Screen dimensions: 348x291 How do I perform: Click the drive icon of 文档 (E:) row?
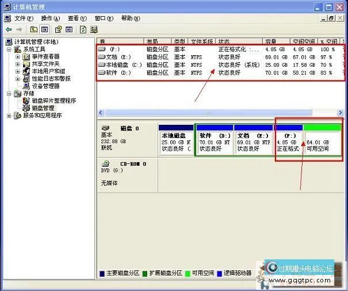[102, 57]
